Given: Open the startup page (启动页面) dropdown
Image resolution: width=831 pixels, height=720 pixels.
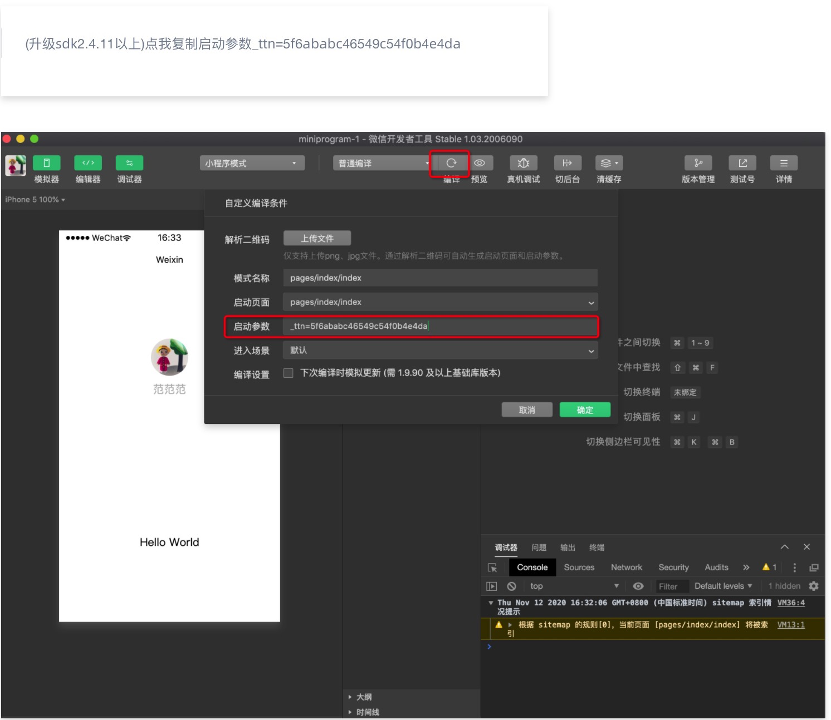Looking at the screenshot, I should pyautogui.click(x=440, y=302).
